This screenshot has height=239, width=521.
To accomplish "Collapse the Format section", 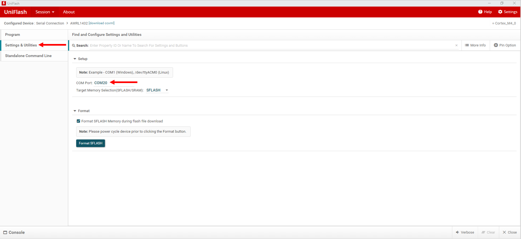I will click(75, 111).
